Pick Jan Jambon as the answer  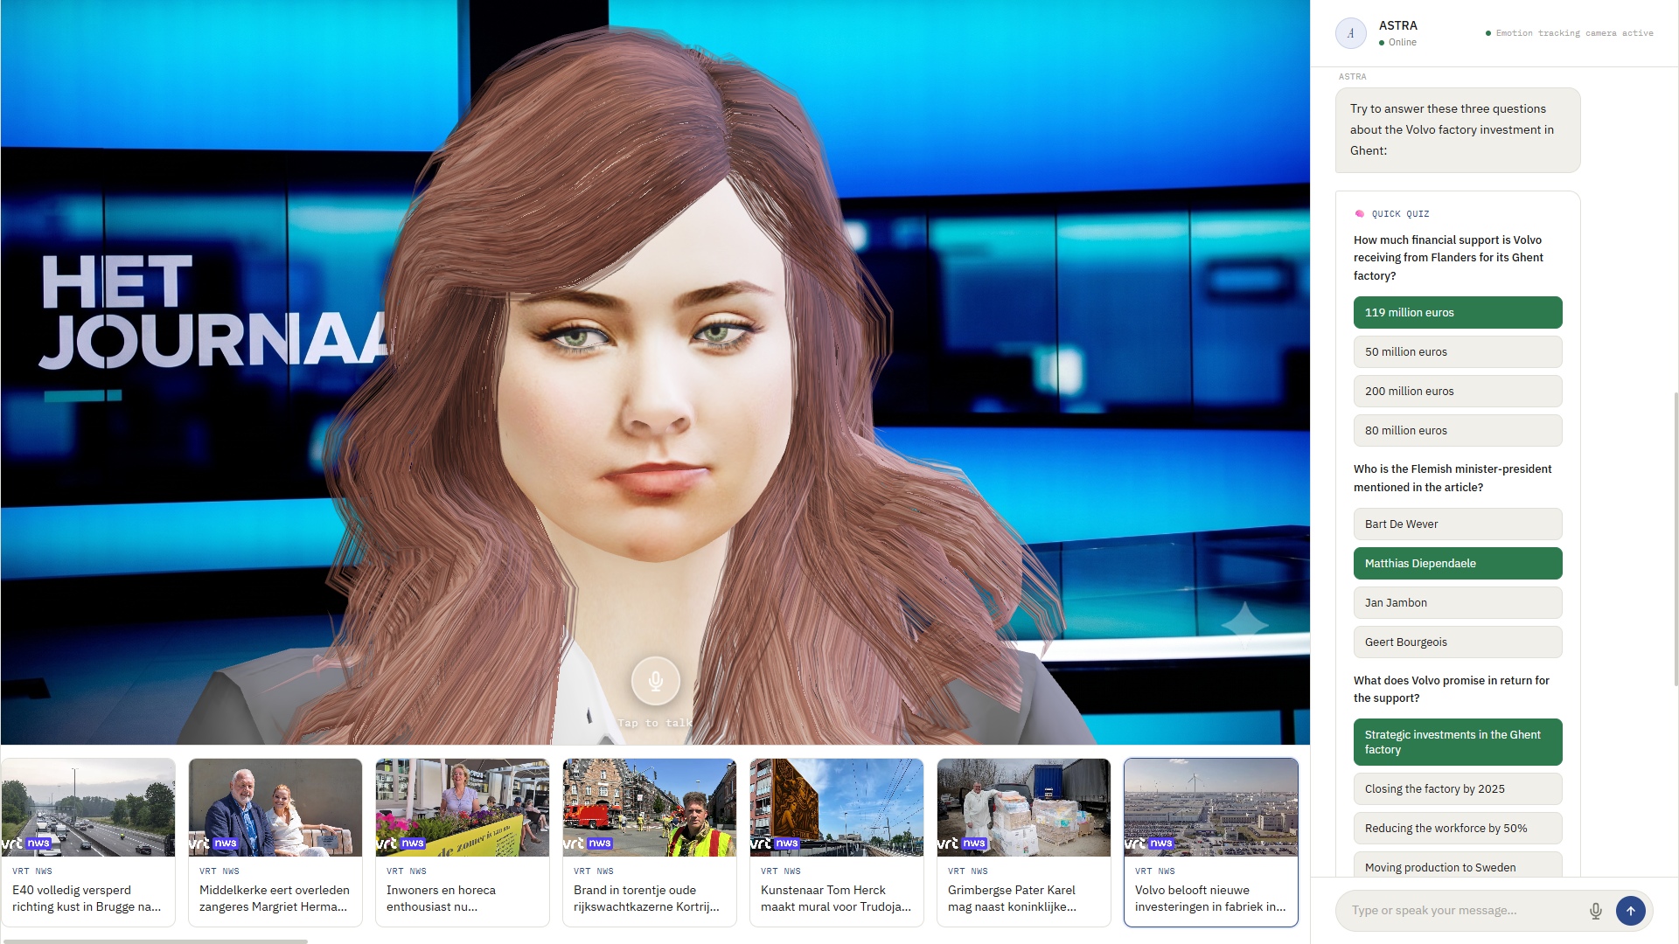coord(1458,603)
